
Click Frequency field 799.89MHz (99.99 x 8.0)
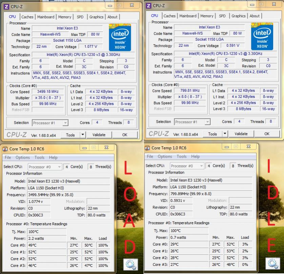(211, 194)
